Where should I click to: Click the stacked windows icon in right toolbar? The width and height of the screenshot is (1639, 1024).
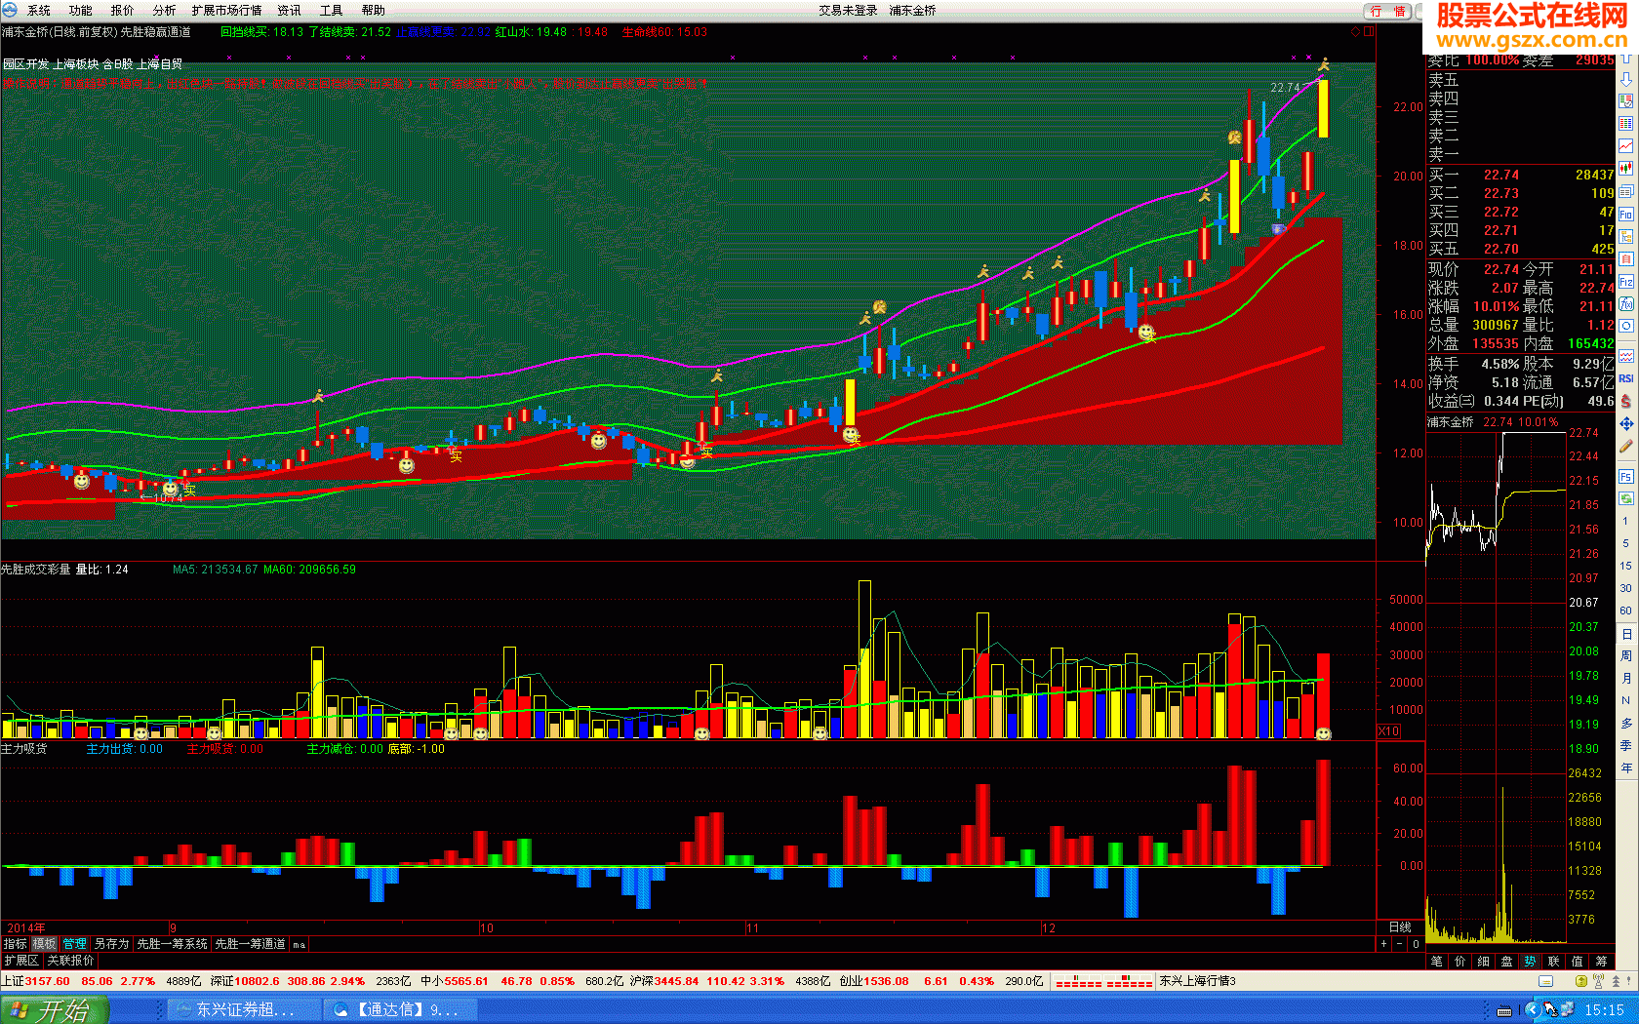tap(1626, 191)
